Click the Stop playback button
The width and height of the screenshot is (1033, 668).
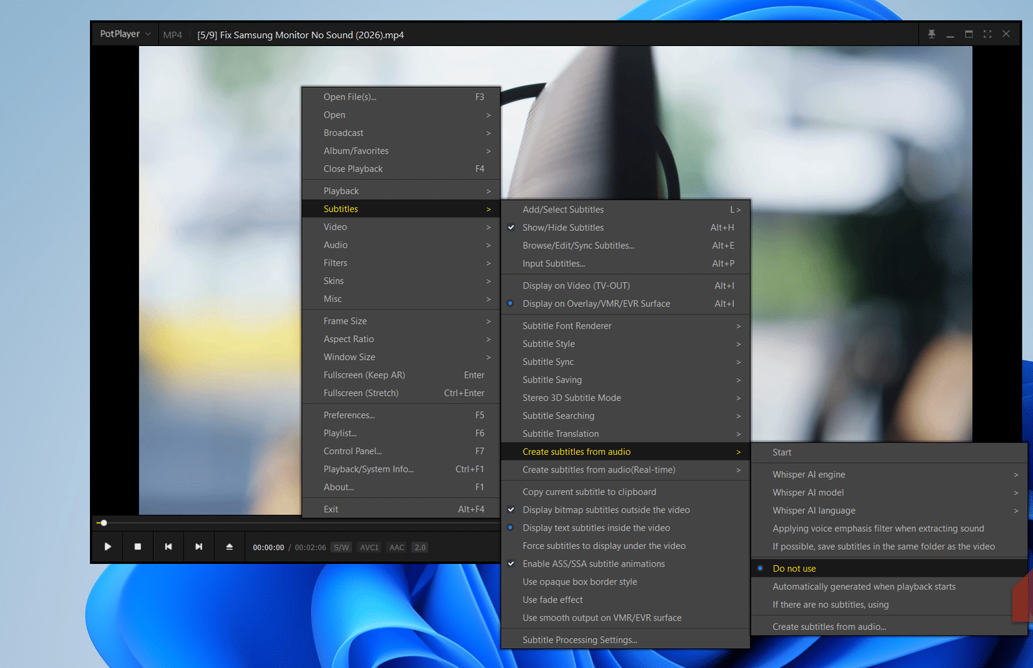coord(138,547)
